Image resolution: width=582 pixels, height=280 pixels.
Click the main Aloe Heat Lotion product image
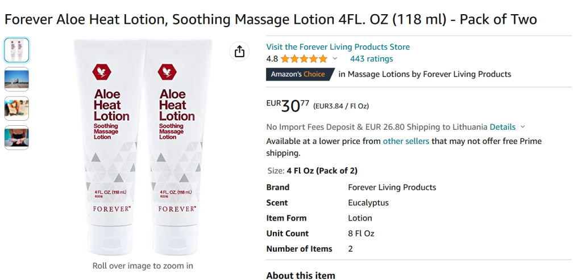(x=143, y=147)
